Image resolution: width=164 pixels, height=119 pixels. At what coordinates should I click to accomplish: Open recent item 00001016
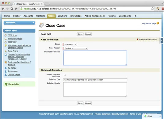pyautogui.click(x=12, y=35)
